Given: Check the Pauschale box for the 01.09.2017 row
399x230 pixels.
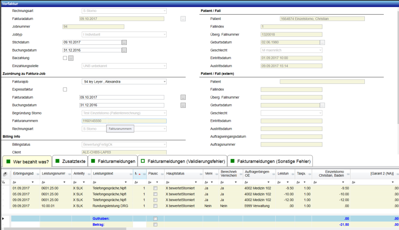Looking at the screenshot, I should pos(155,189).
